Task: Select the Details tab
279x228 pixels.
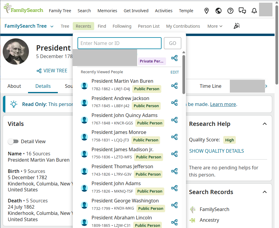Action: (x=43, y=86)
